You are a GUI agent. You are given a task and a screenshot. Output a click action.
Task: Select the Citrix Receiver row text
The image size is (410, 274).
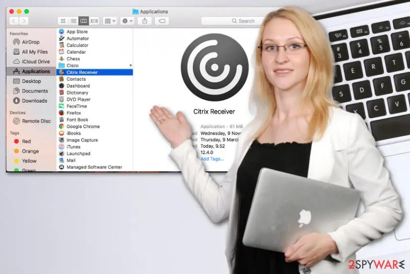82,72
